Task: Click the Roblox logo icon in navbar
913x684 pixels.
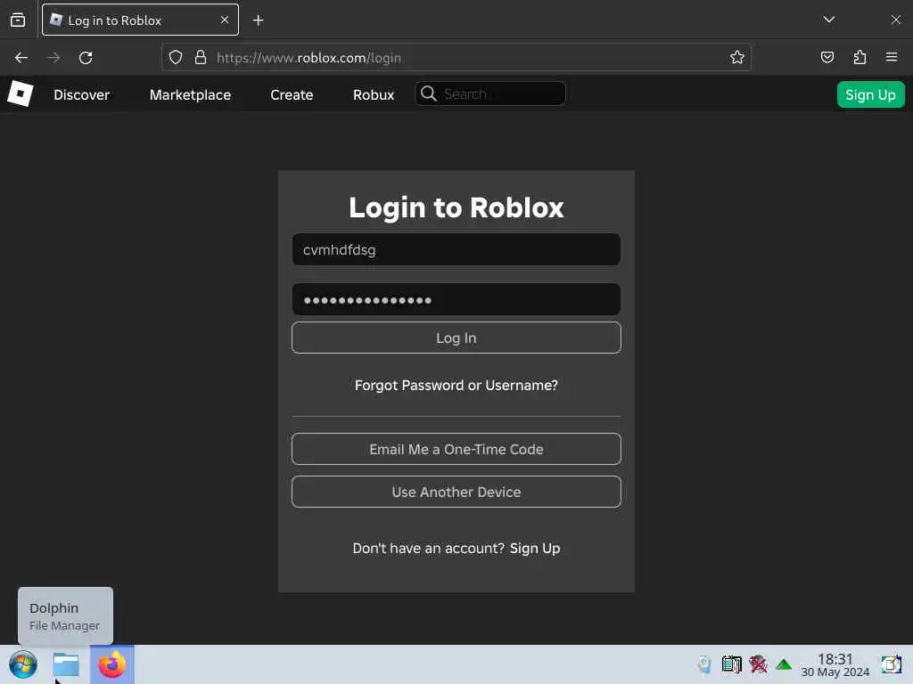Action: pos(20,94)
